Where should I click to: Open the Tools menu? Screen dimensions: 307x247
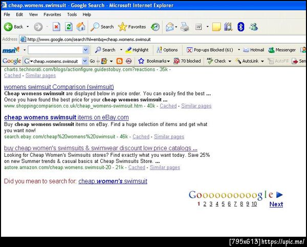point(72,14)
